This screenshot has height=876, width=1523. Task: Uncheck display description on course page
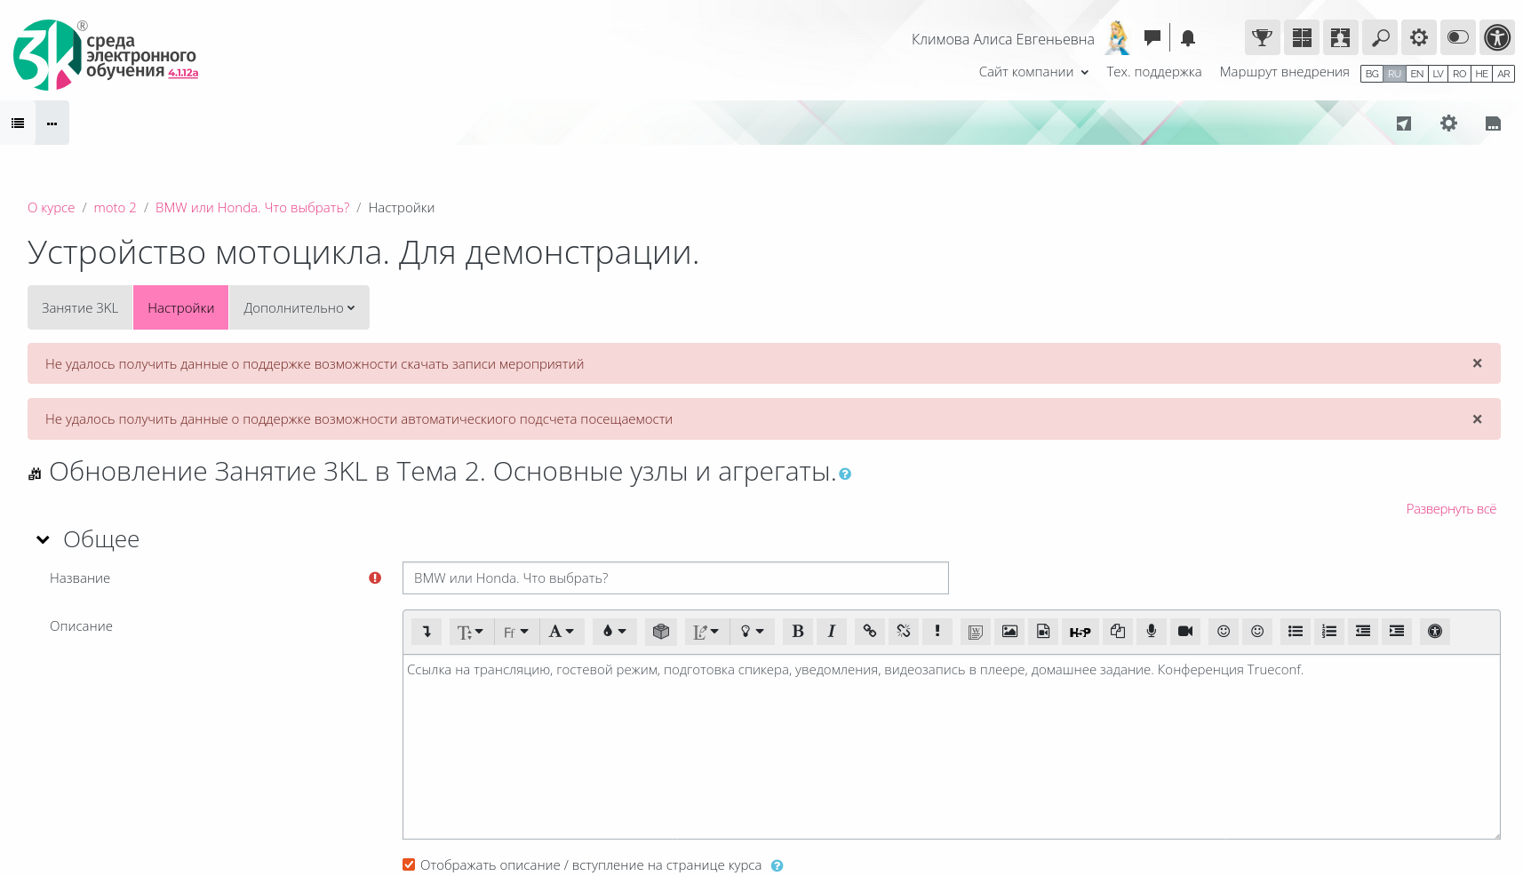point(409,864)
